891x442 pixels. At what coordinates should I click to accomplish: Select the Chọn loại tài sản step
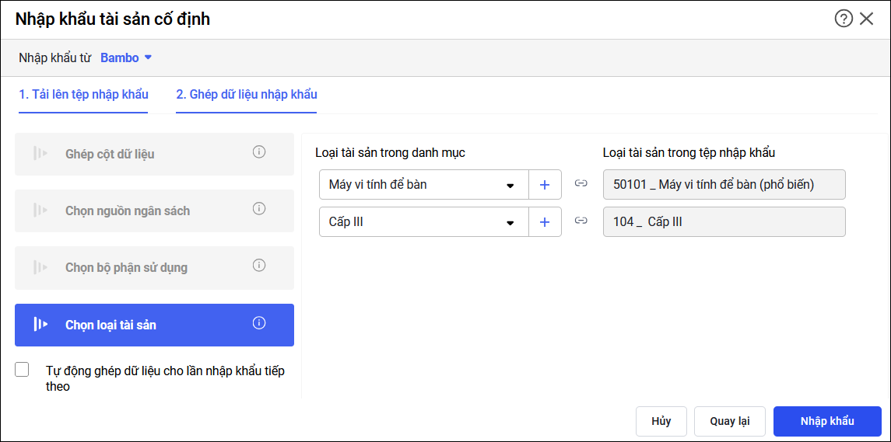tap(154, 325)
